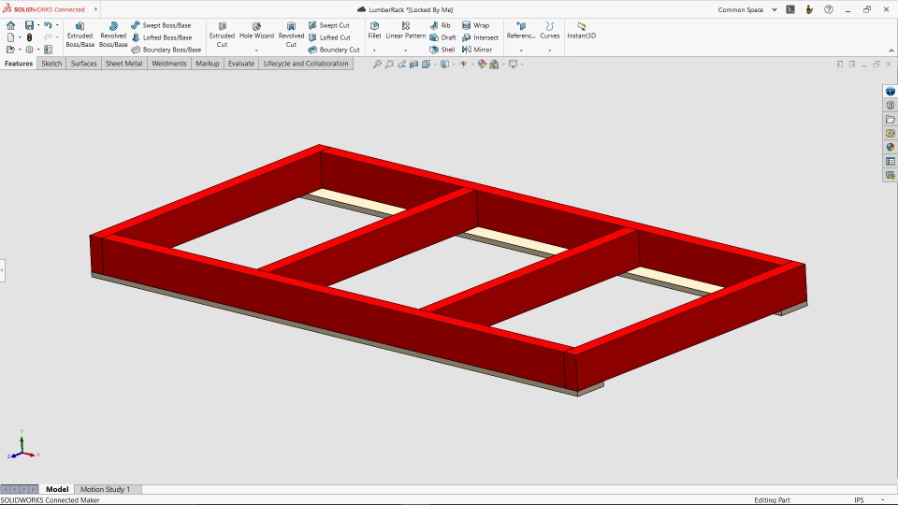Screen dimensions: 898x505
Task: Choose Boundary Cut
Action: point(334,50)
